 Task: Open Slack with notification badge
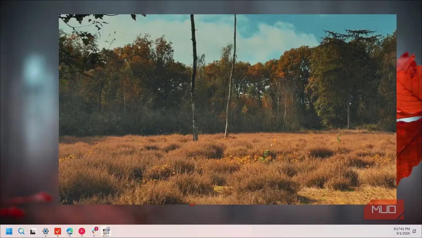pos(94,231)
